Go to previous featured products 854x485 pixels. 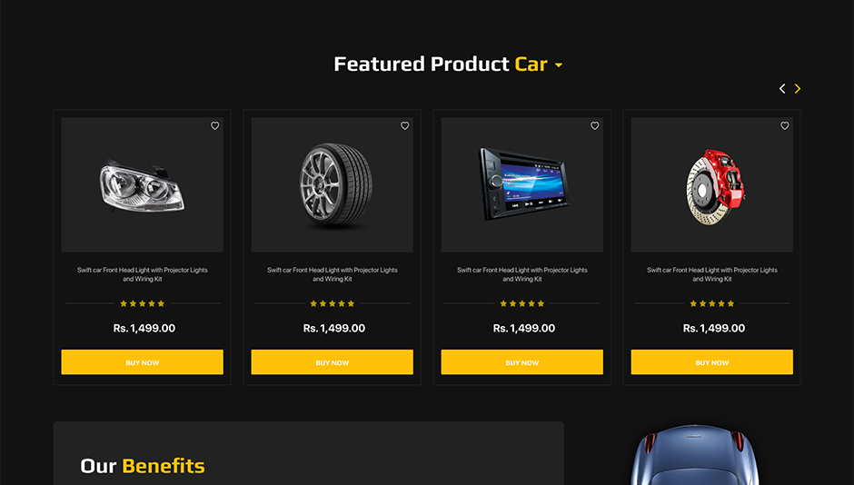(x=782, y=89)
